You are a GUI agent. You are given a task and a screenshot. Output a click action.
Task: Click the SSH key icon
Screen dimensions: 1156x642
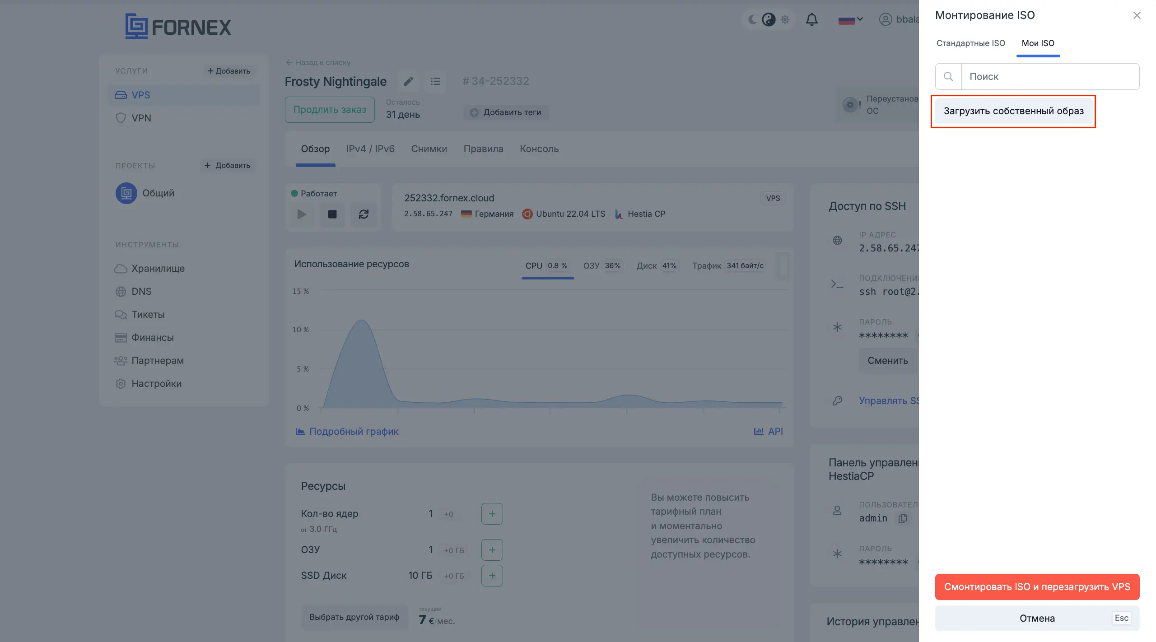click(x=838, y=400)
